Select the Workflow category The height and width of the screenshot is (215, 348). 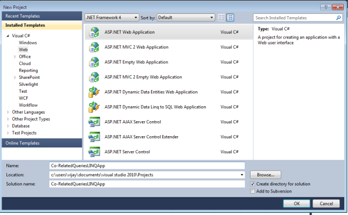click(28, 105)
